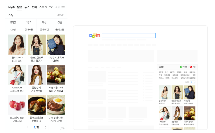Open the My뷰 tab

point(12,7)
